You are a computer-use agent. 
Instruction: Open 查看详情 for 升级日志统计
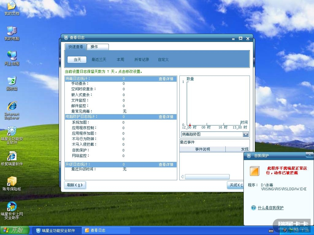tap(166, 164)
